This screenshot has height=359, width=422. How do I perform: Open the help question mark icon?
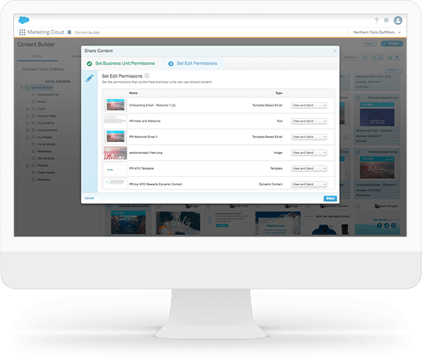tap(376, 20)
